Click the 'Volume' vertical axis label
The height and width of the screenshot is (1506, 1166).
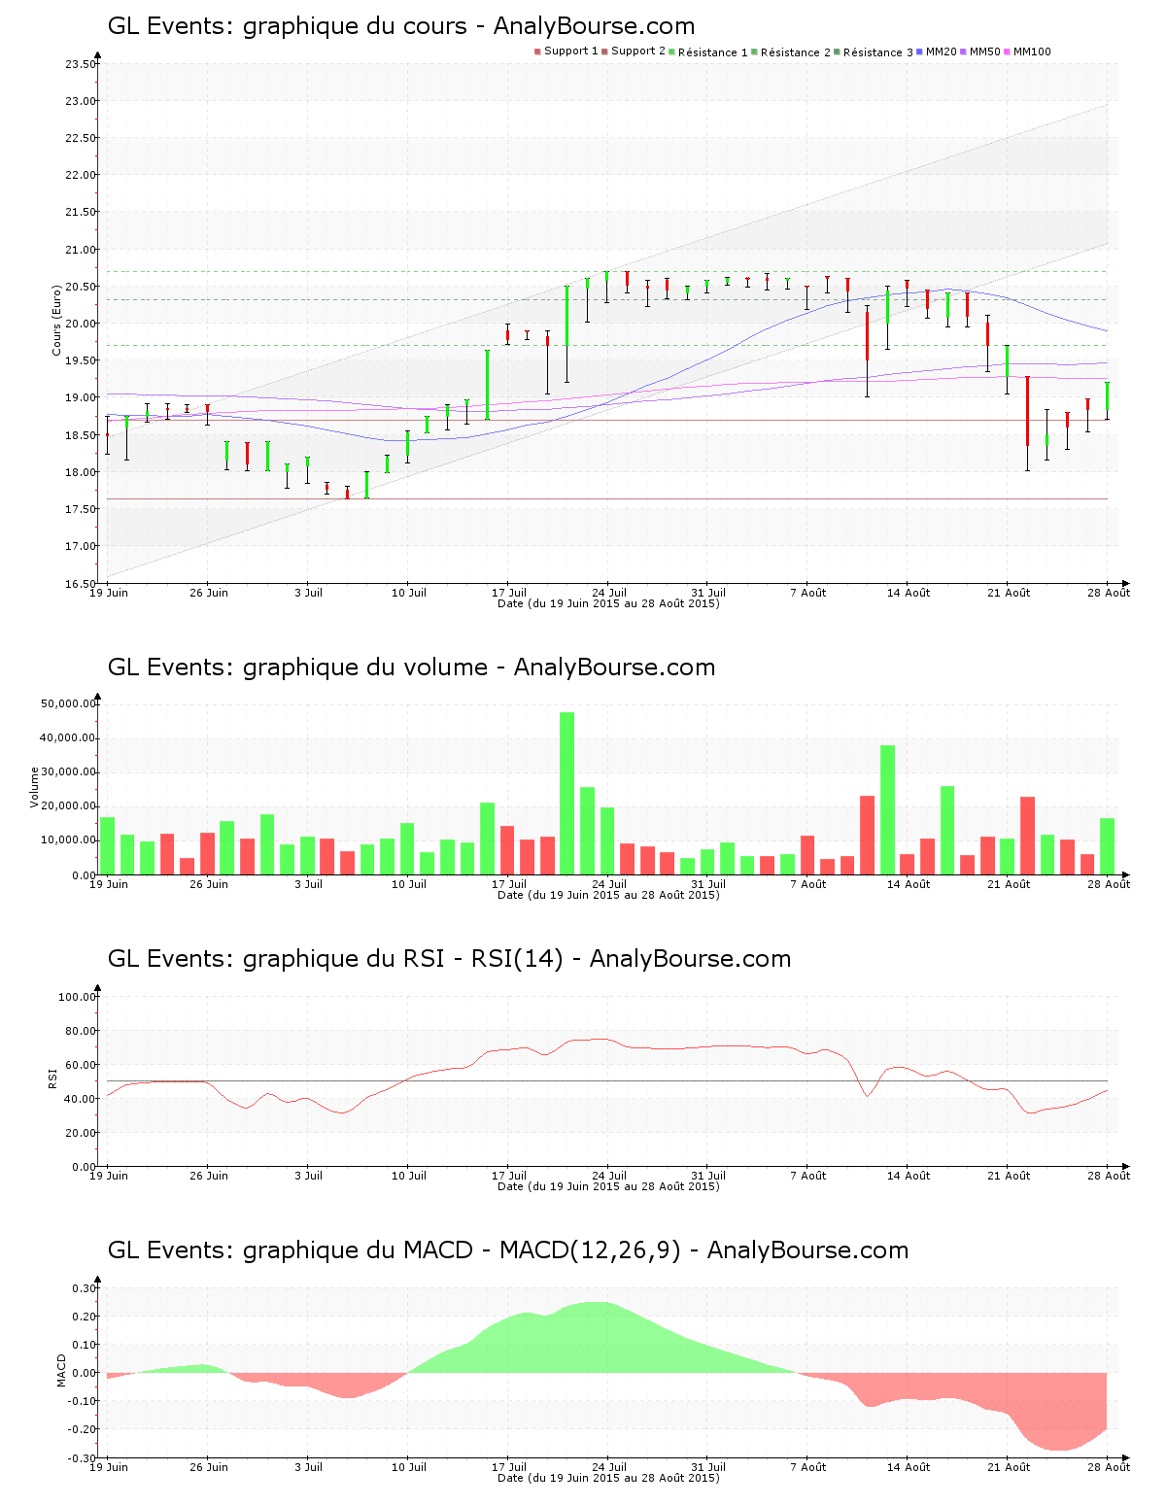point(35,787)
